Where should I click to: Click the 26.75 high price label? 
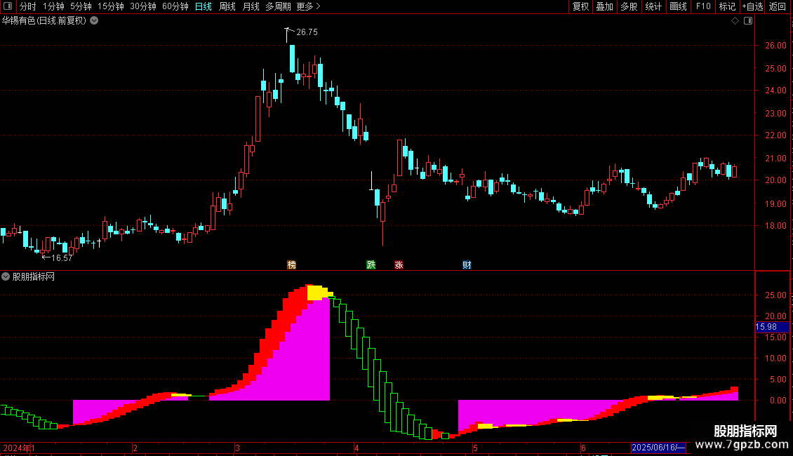click(x=307, y=32)
